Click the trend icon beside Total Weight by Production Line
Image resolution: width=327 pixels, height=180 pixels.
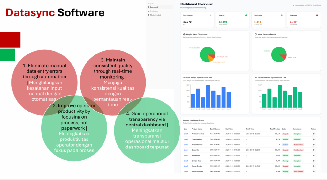point(184,77)
